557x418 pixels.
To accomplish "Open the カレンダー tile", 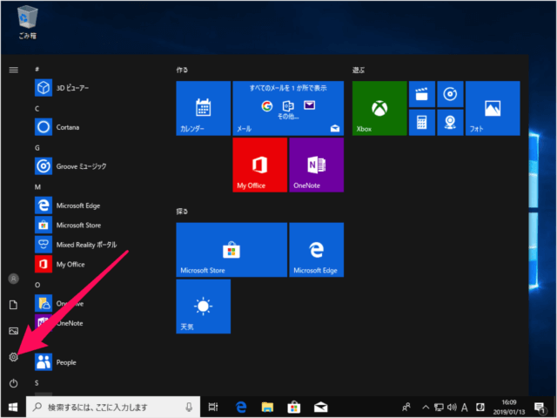I will pos(203,108).
